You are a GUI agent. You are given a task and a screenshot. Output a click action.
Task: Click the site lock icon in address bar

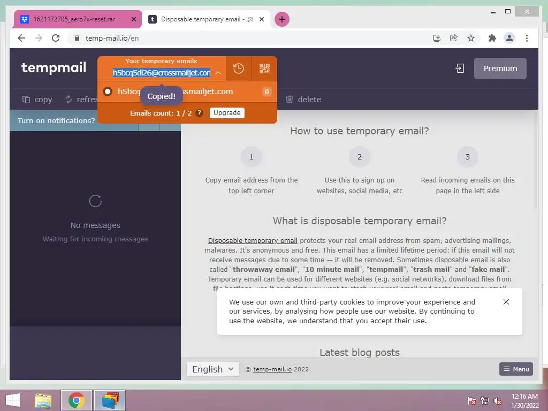coord(77,38)
